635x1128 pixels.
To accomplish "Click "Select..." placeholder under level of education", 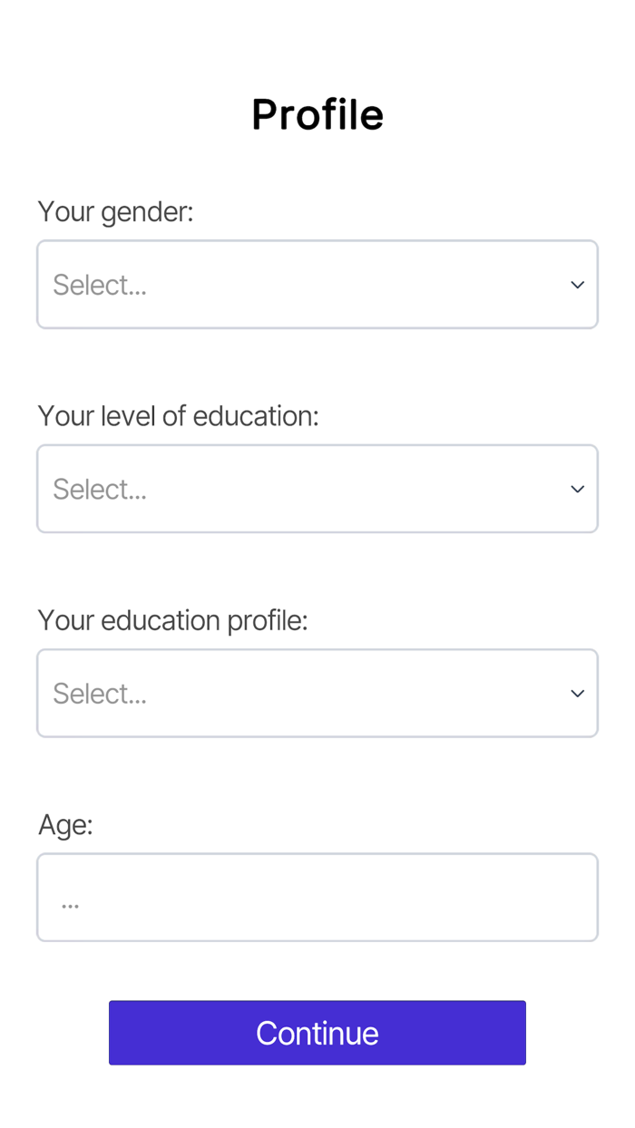I will click(x=100, y=490).
